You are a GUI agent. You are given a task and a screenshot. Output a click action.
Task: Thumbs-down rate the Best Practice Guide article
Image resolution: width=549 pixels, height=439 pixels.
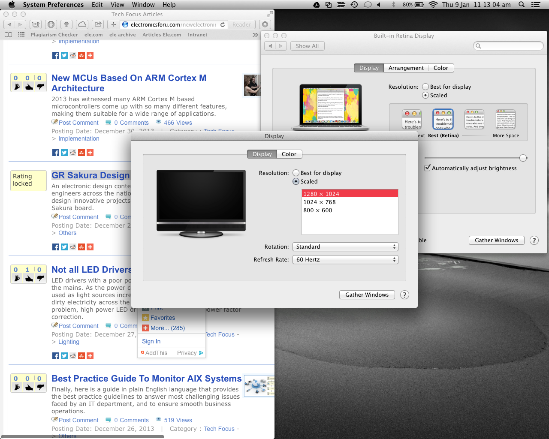tap(40, 387)
